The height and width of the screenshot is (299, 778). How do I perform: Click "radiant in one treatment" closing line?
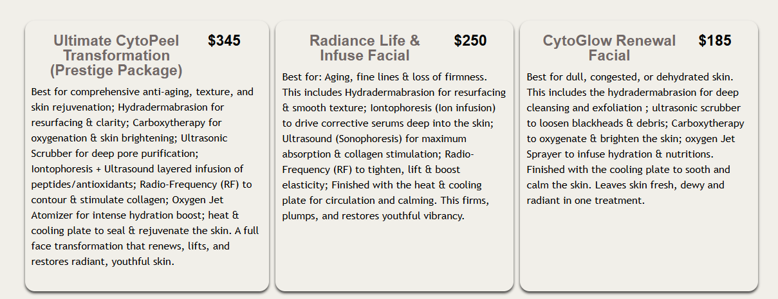[x=586, y=201]
